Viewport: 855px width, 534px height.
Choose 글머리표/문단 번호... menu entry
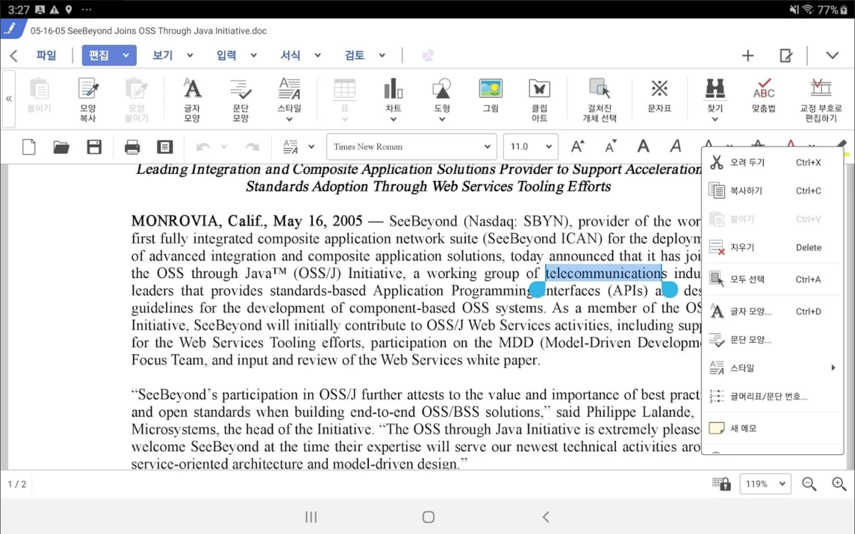772,396
